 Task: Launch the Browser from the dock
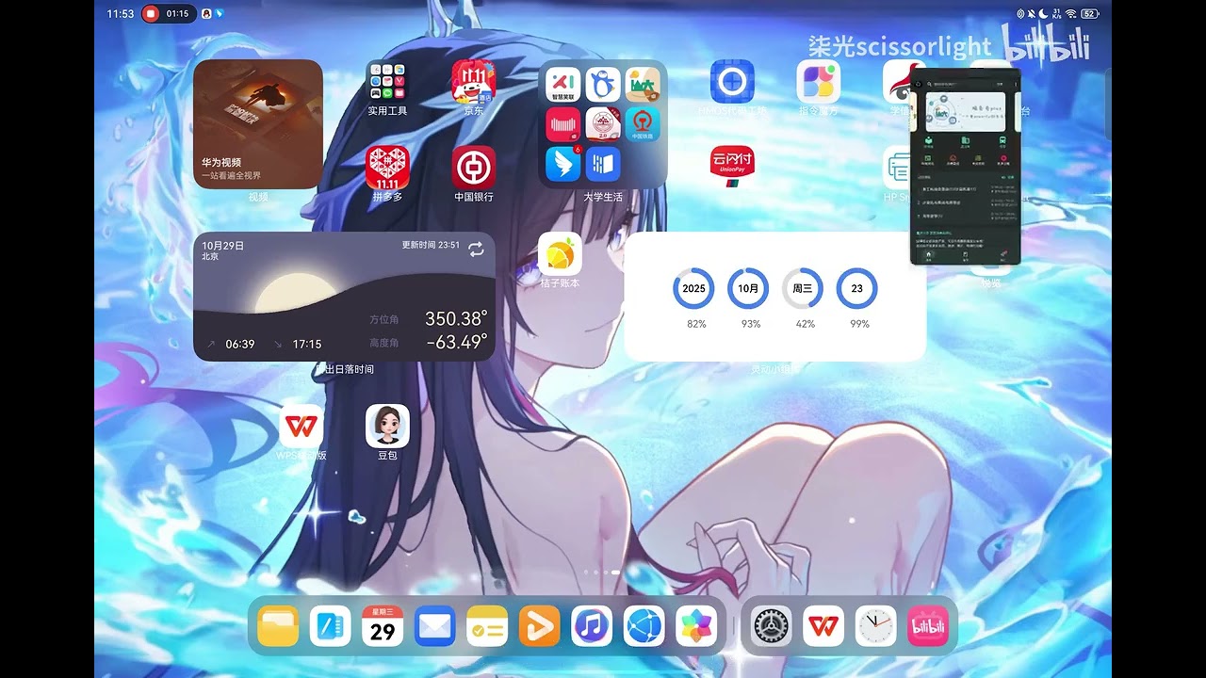point(644,626)
